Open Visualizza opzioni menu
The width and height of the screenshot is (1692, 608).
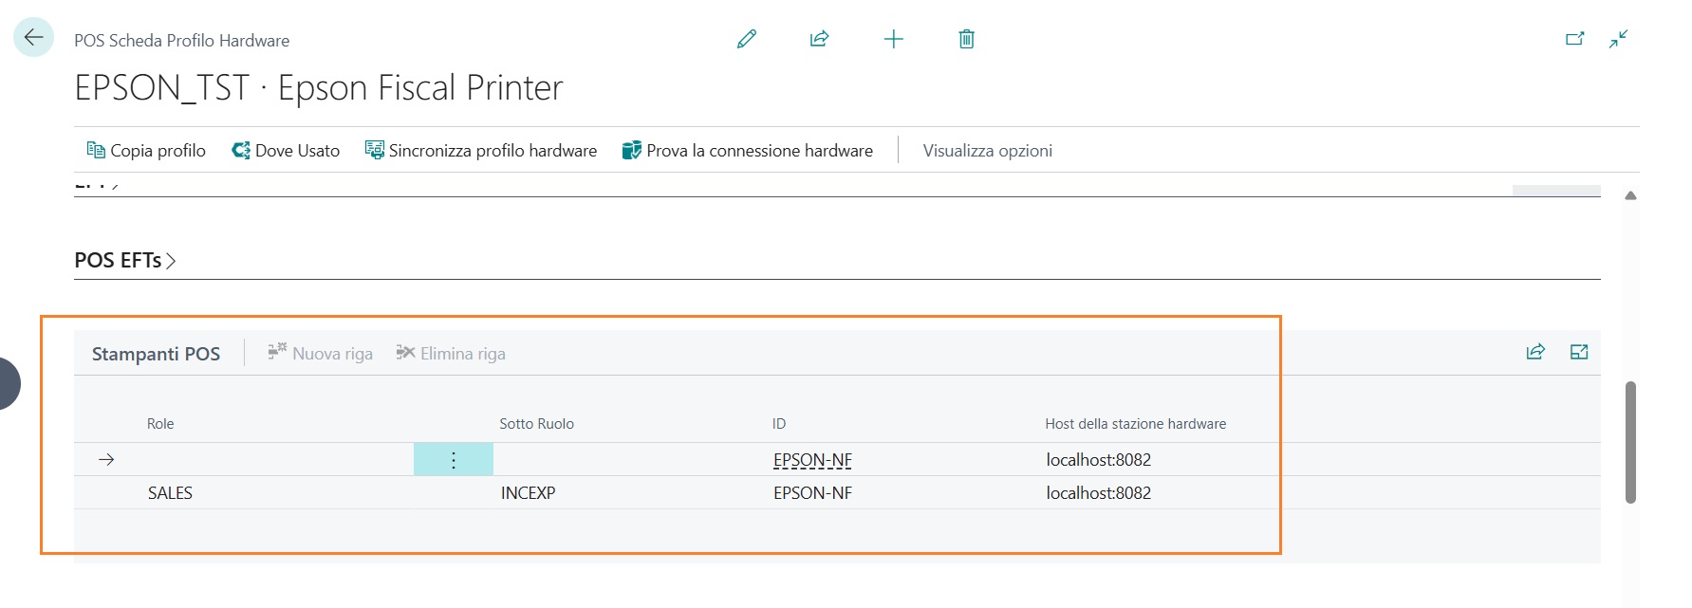988,151
